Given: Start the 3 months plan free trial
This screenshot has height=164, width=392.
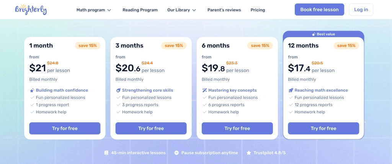Looking at the screenshot, I should (151, 128).
